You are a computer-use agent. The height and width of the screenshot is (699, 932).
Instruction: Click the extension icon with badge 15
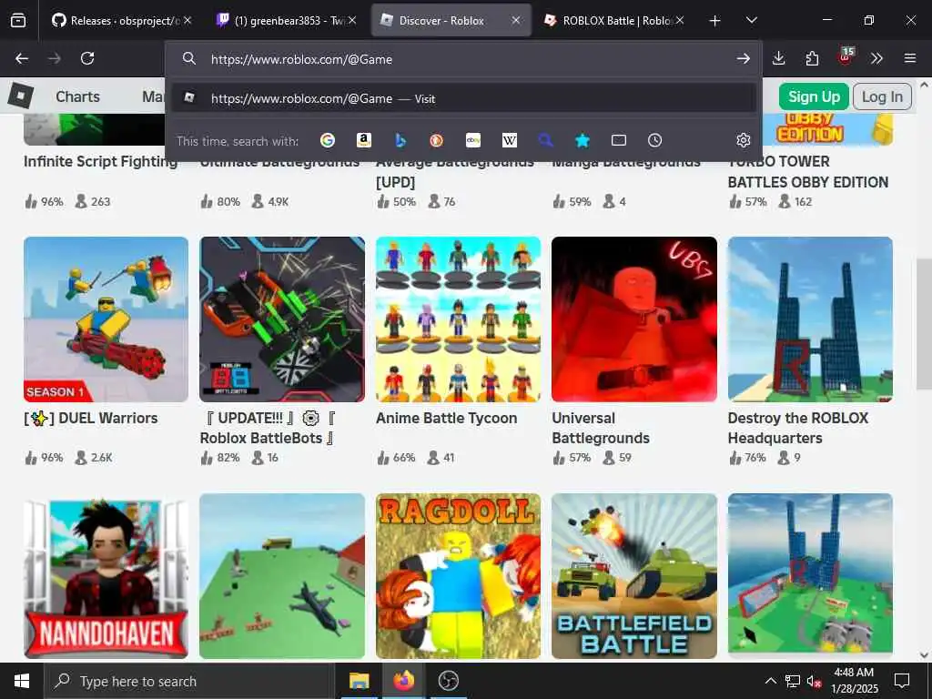(x=846, y=56)
